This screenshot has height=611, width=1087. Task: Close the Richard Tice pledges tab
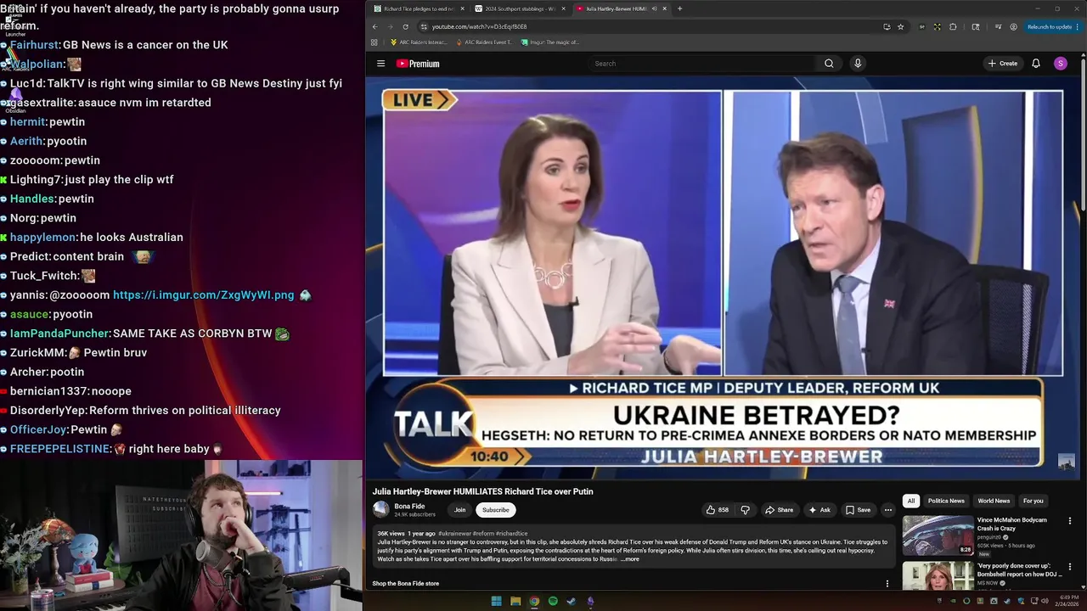pyautogui.click(x=462, y=8)
